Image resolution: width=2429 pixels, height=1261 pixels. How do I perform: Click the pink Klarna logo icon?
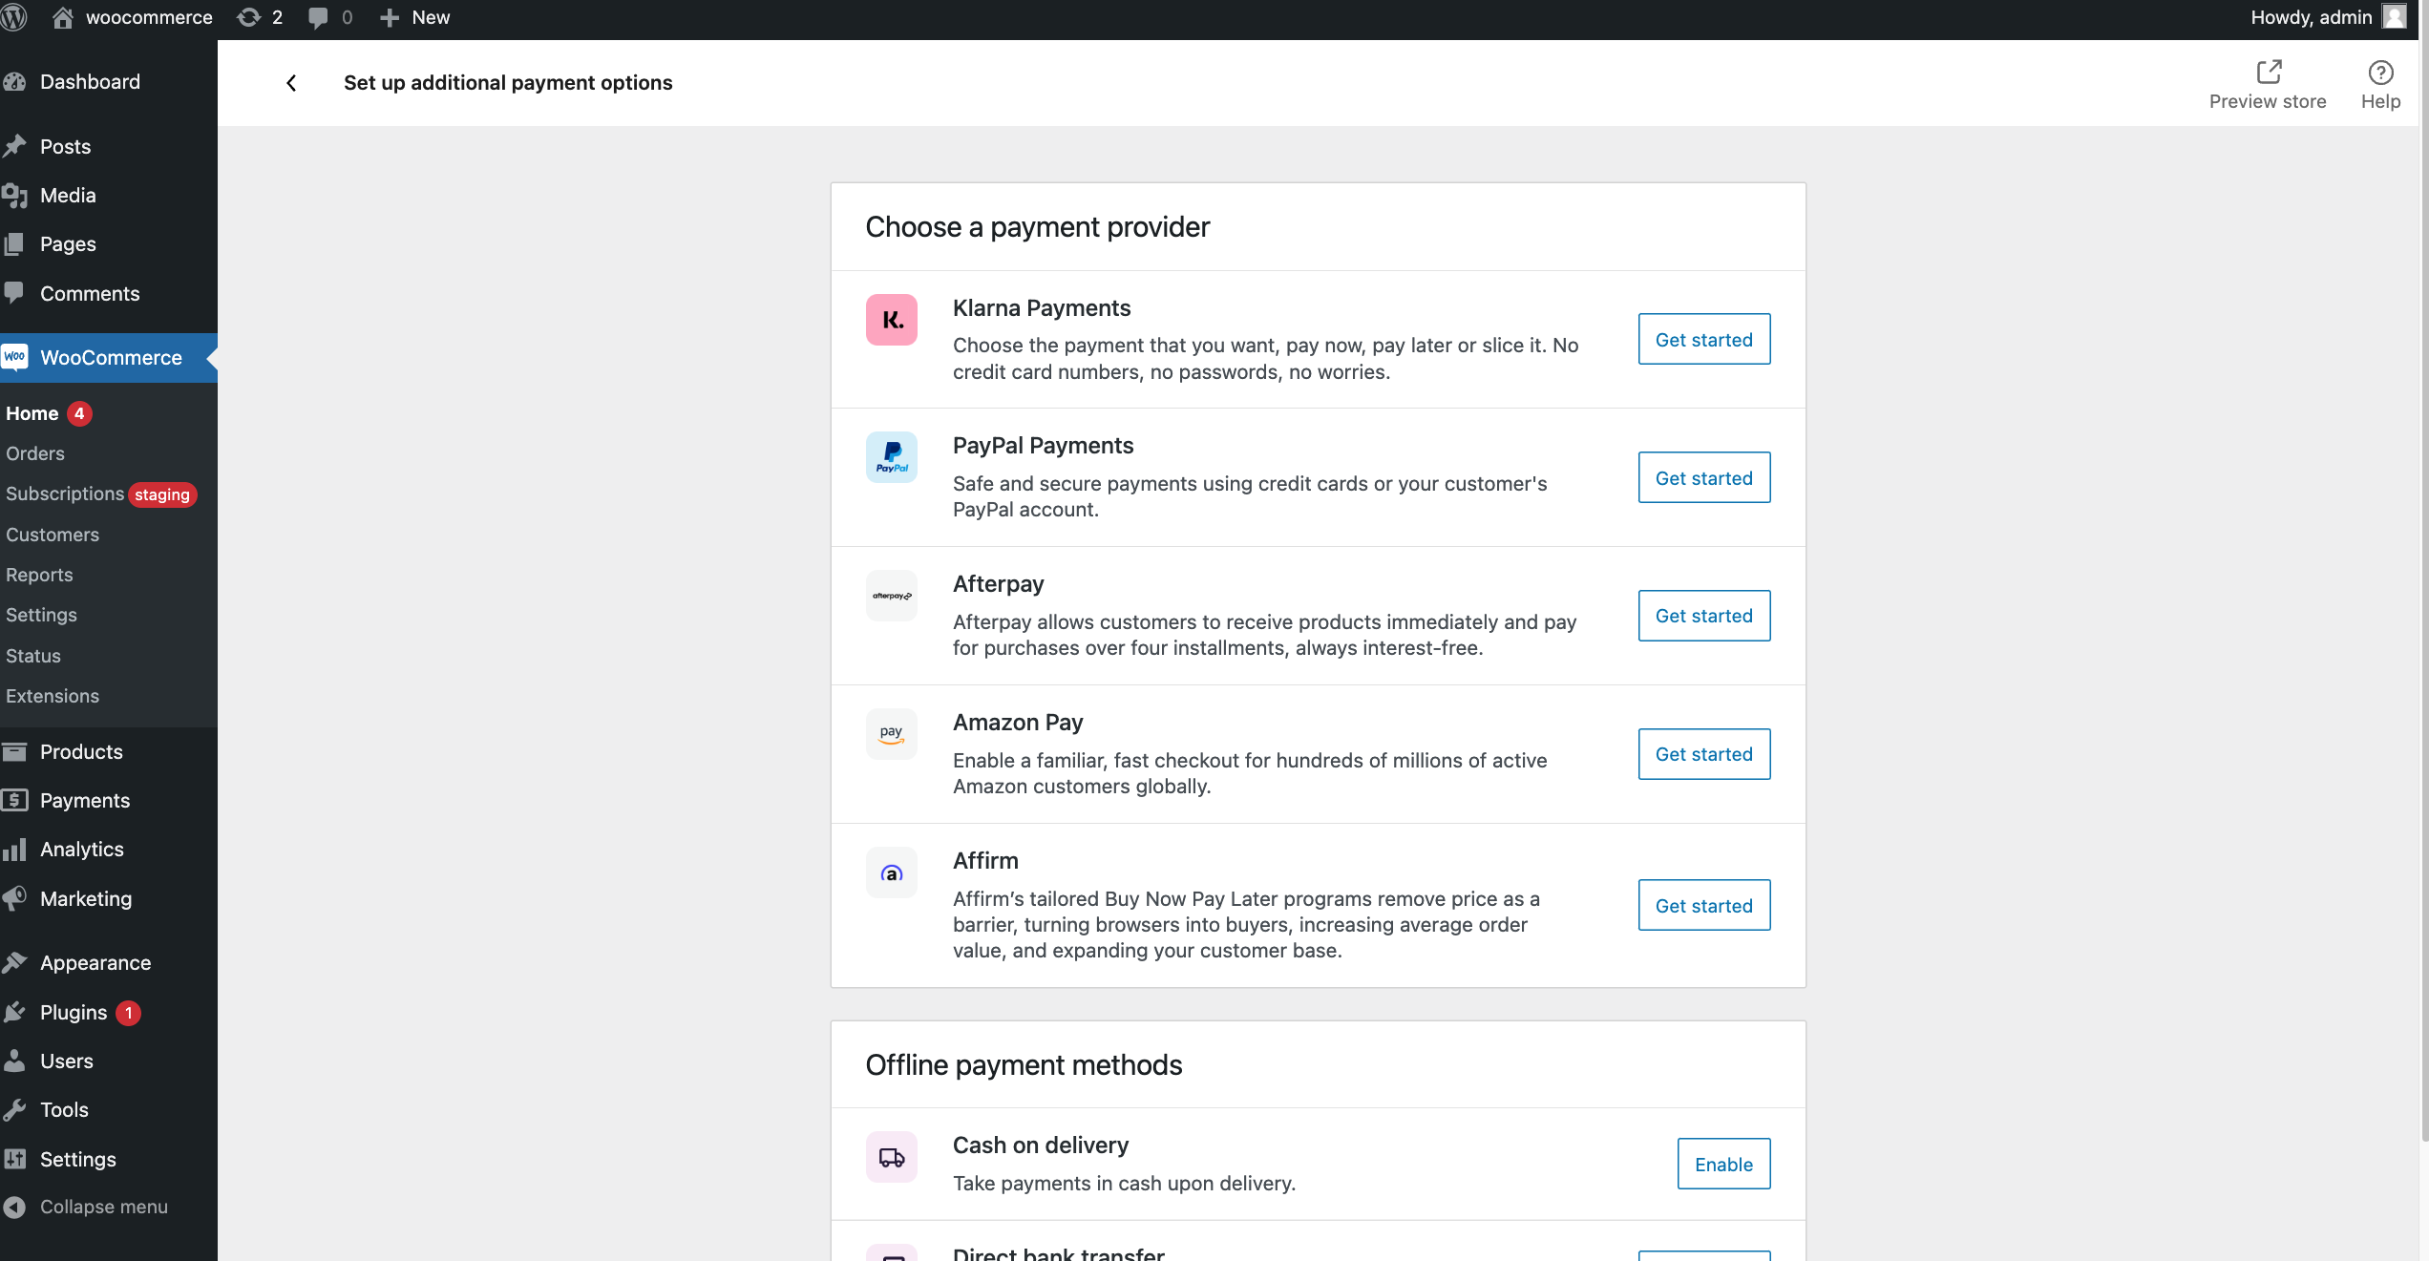coord(891,320)
